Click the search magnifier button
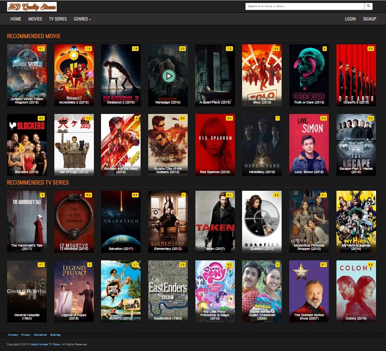 coord(368,6)
